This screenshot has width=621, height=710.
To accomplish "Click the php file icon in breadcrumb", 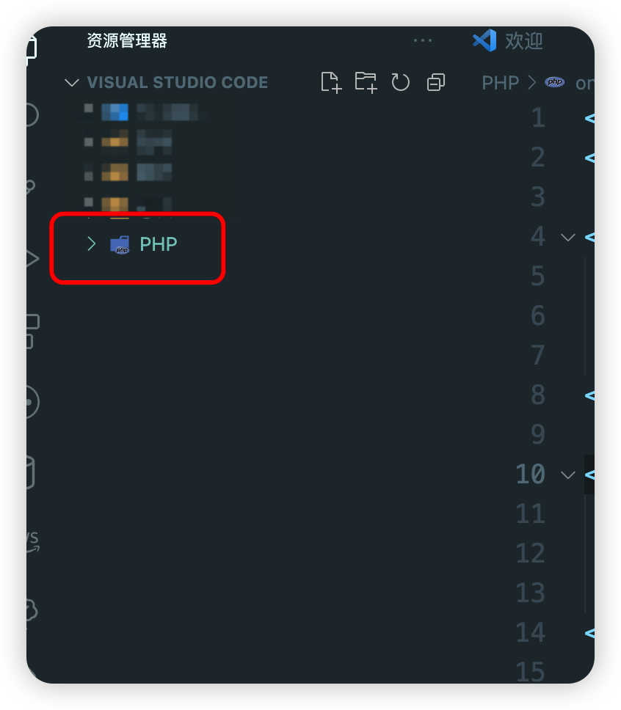I will click(x=554, y=82).
